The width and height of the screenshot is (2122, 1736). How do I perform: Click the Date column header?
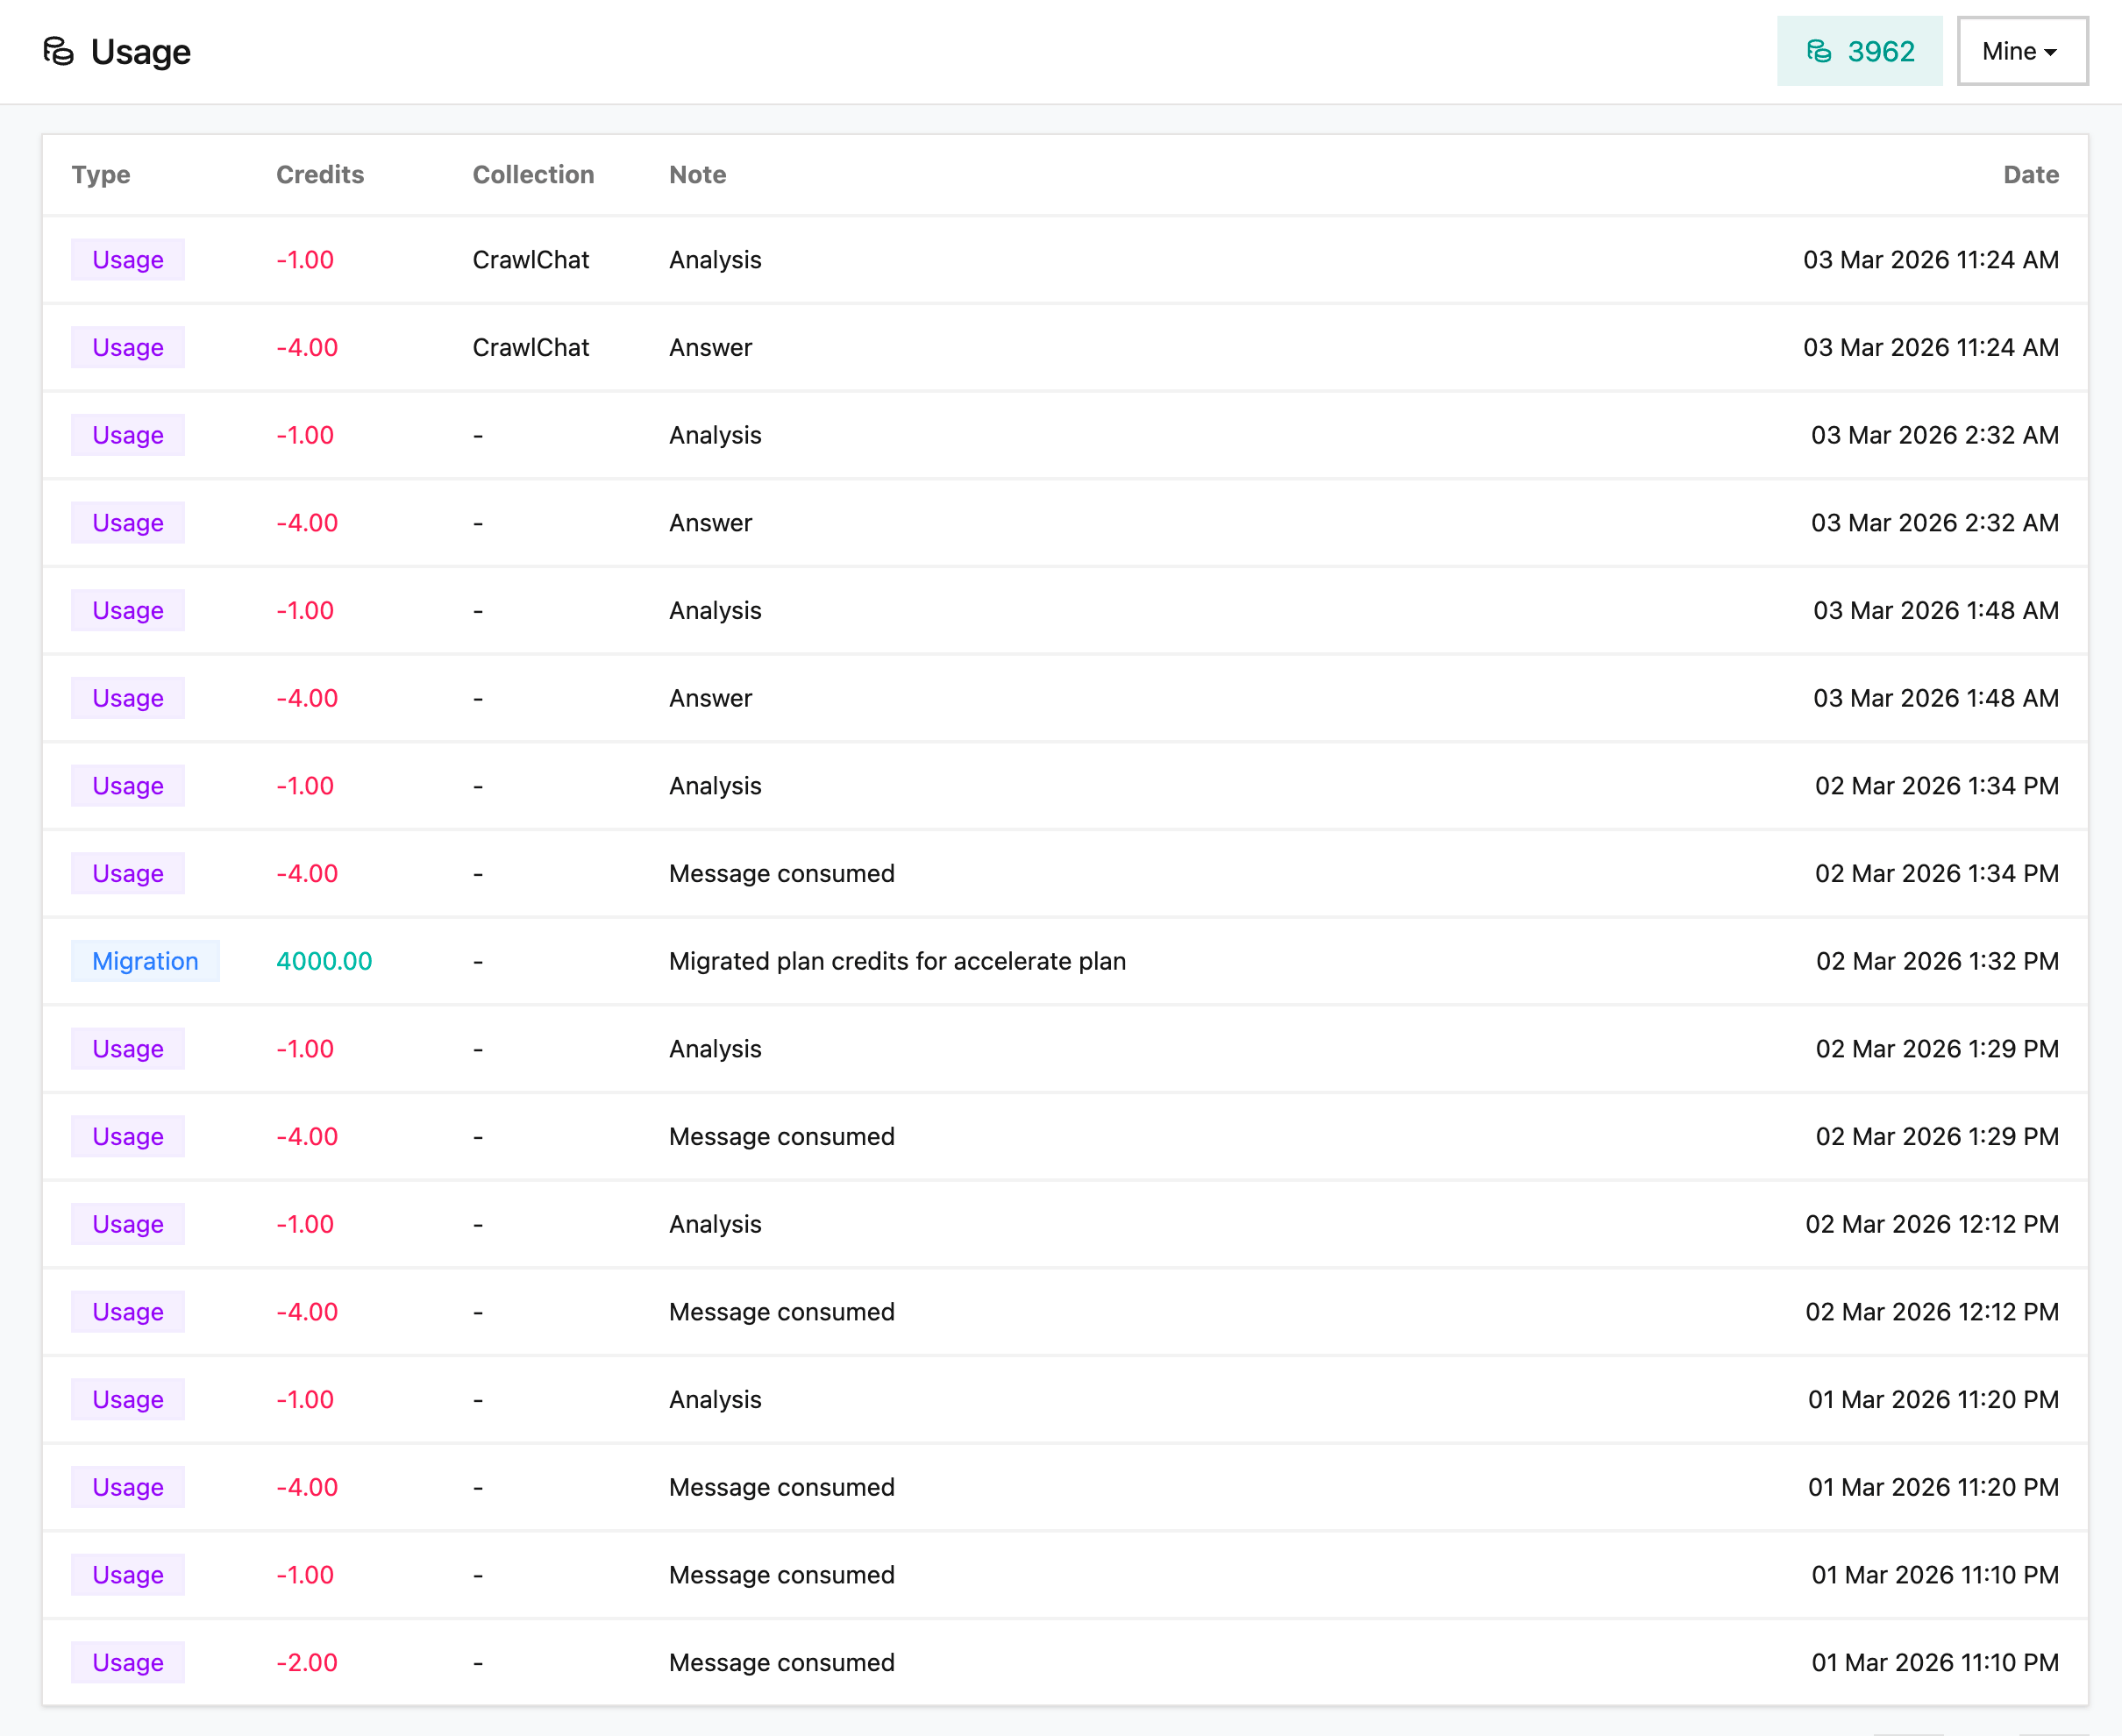(x=2030, y=175)
